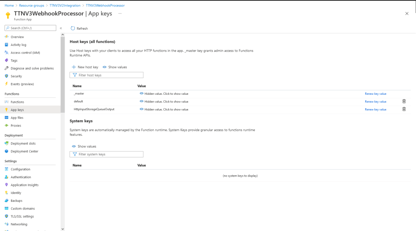Reveal the hidden _master key value
Image resolution: width=416 pixels, height=231 pixels.
163,94
